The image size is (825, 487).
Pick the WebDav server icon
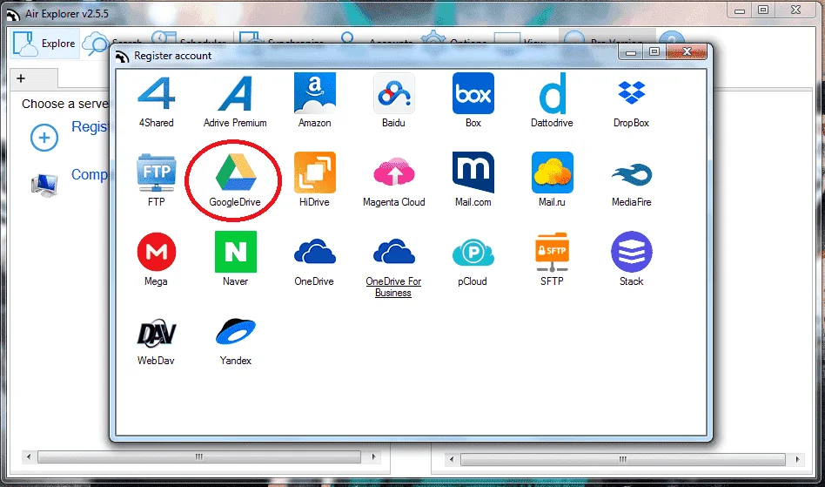click(157, 333)
